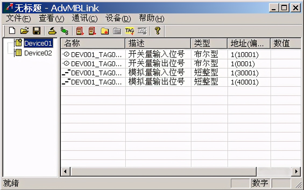Screen dimensions: 304x190
Task: Click the 就绪 status bar text
Action: coord(11,183)
